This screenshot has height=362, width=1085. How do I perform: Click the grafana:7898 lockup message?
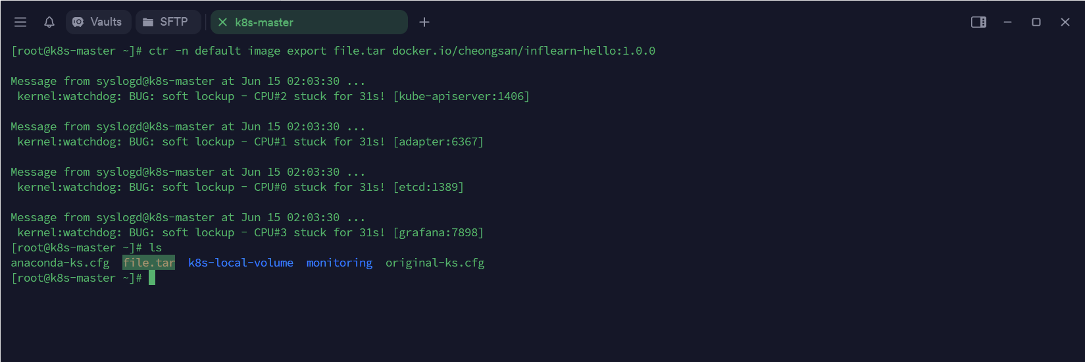point(438,232)
